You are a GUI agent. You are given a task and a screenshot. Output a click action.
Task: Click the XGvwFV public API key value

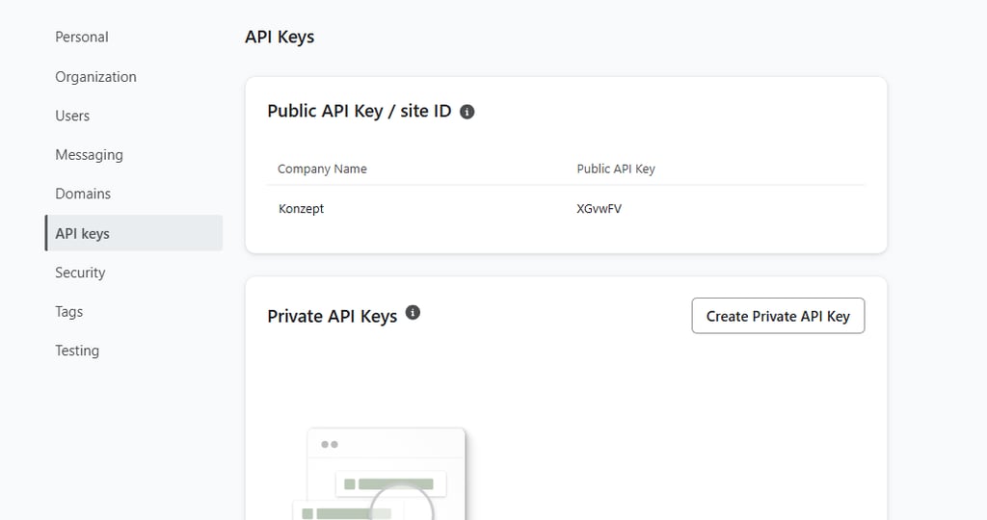[600, 209]
